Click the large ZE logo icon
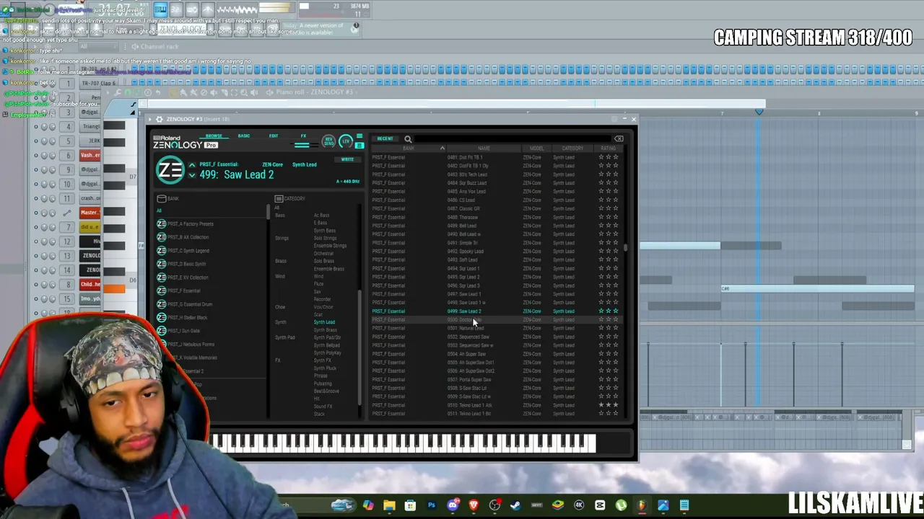Screen dimensions: 924x519 [x=170, y=170]
